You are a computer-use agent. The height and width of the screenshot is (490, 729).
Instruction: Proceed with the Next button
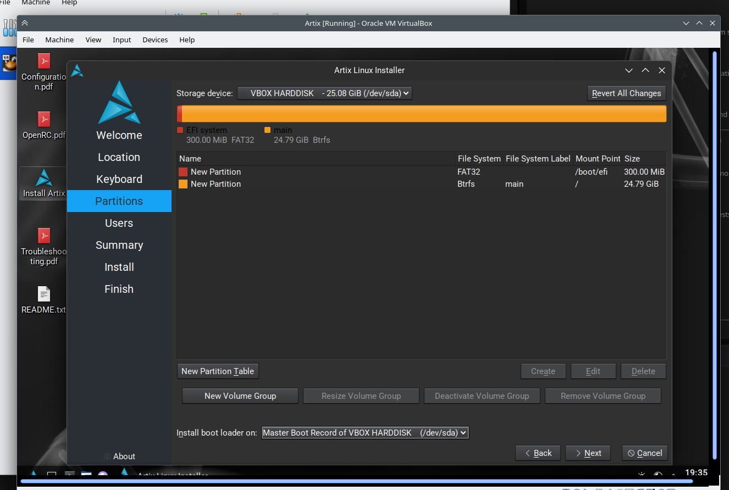coord(588,453)
